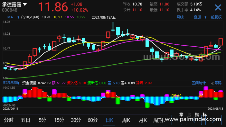The height and width of the screenshot is (127, 226).
Task: Click the left arrow previous-bar icon
Action: (x=194, y=120)
